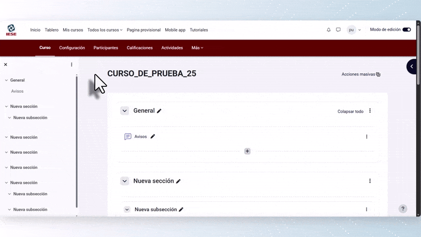
Task: Edit the General section title pencil
Action: [x=159, y=111]
